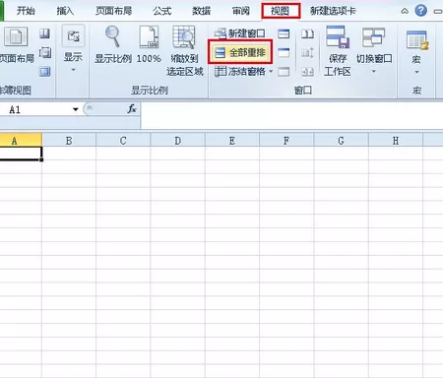Switch to page break preview view
Viewport: 443px width, 378px height.
[x=44, y=33]
